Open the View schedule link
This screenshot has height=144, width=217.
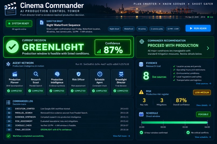pyautogui.click(x=203, y=137)
